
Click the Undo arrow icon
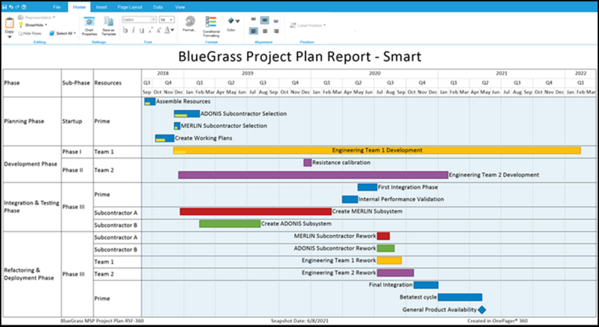[10, 7]
